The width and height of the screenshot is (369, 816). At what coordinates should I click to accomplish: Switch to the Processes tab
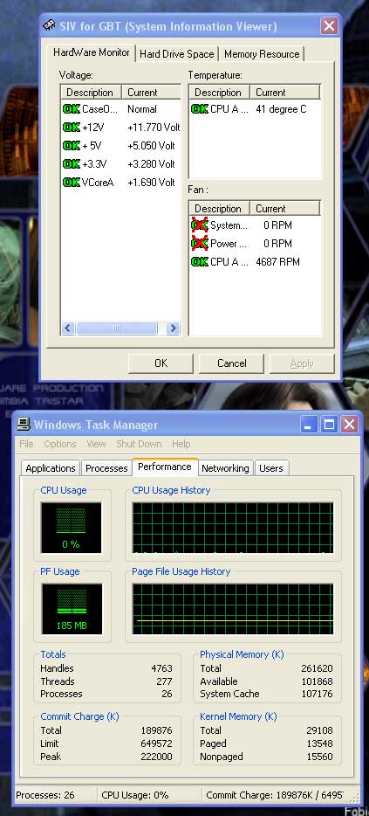coord(106,468)
